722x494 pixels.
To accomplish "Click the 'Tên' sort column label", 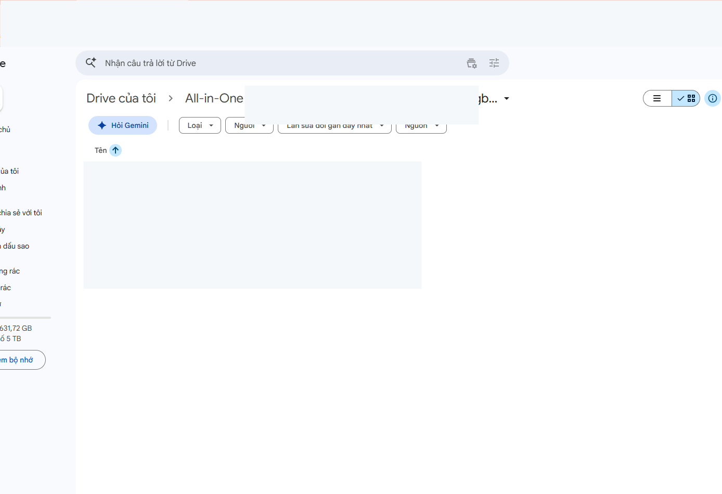I will pos(100,150).
